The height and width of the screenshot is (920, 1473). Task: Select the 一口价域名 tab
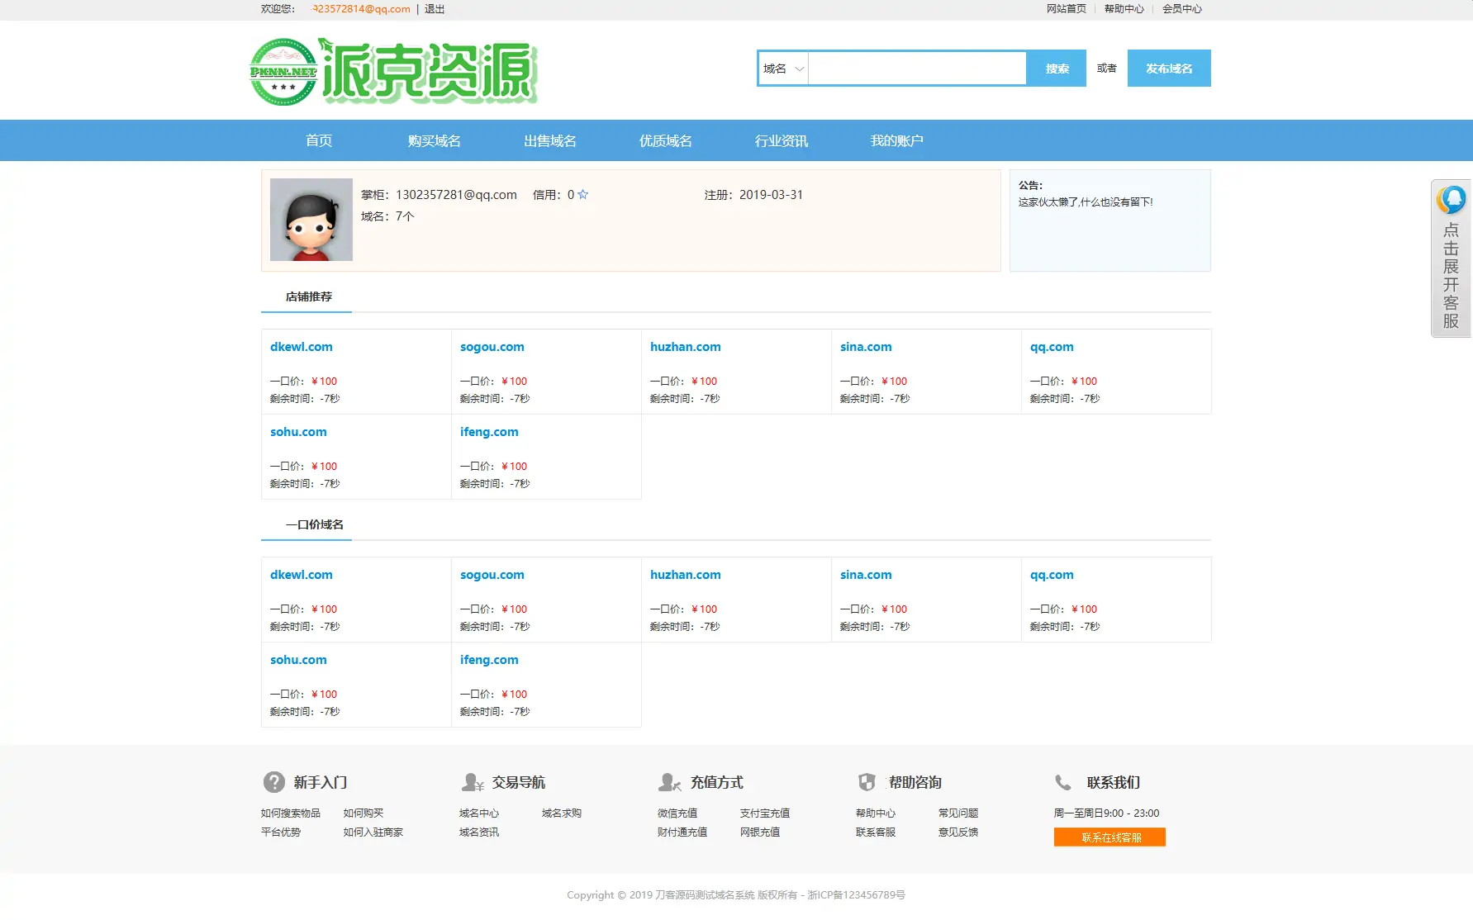point(314,524)
